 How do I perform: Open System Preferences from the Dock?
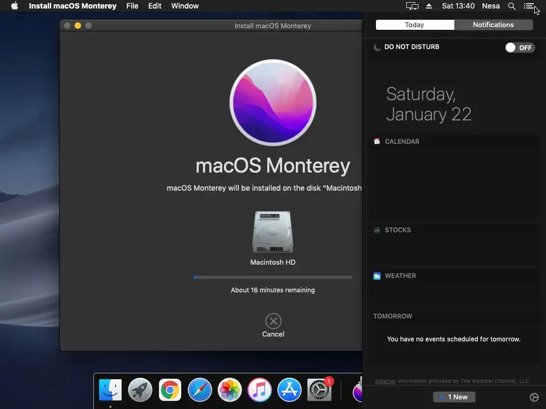click(319, 390)
